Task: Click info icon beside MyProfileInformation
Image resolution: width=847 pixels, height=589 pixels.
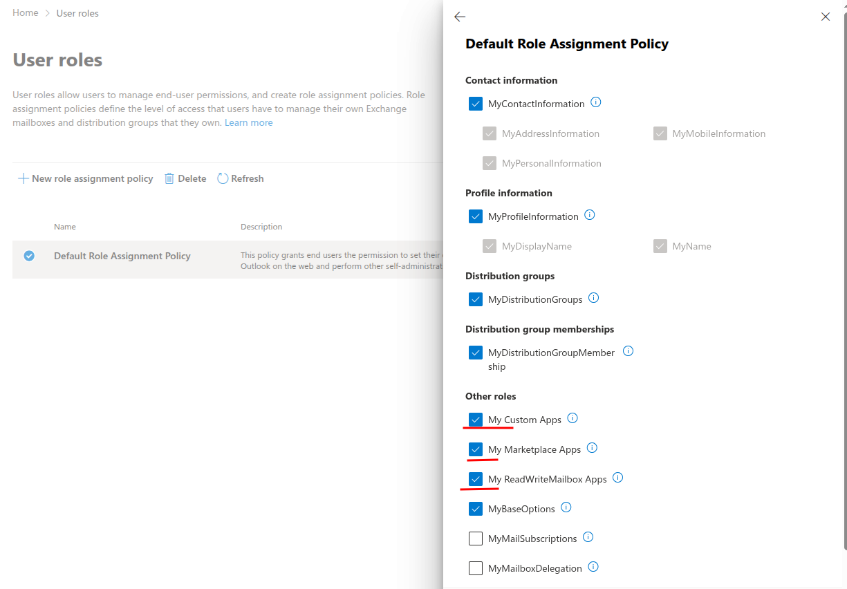Action: tap(590, 216)
